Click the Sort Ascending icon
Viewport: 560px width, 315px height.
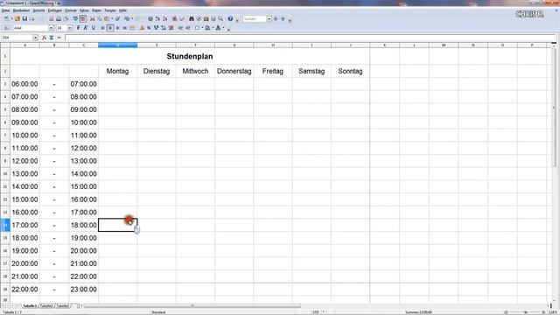tap(157, 18)
